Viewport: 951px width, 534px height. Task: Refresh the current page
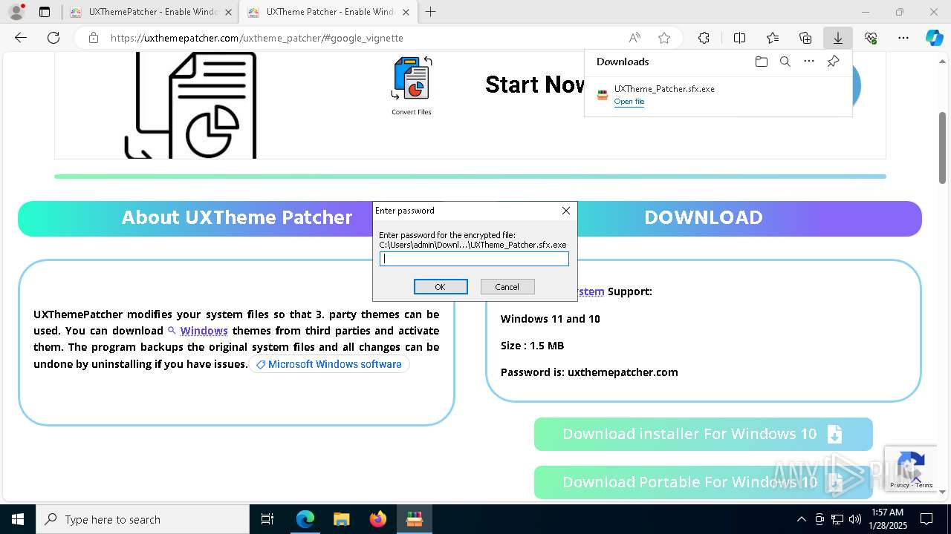pyautogui.click(x=53, y=38)
